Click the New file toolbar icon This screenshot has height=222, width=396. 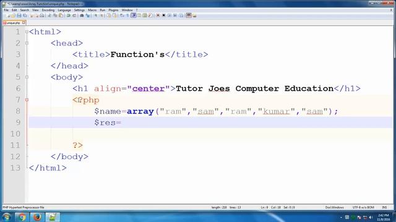[x=8, y=15]
